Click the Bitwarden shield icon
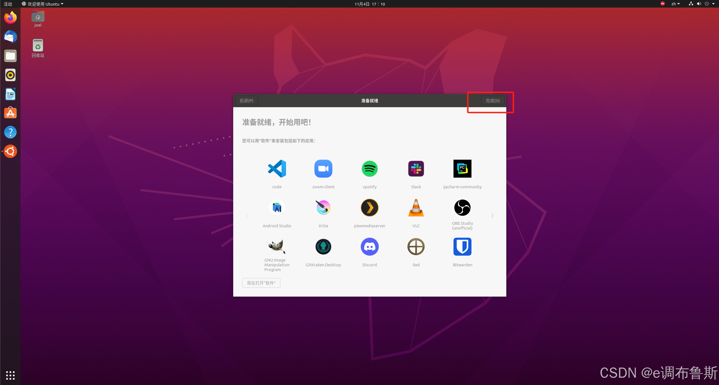 click(x=462, y=247)
